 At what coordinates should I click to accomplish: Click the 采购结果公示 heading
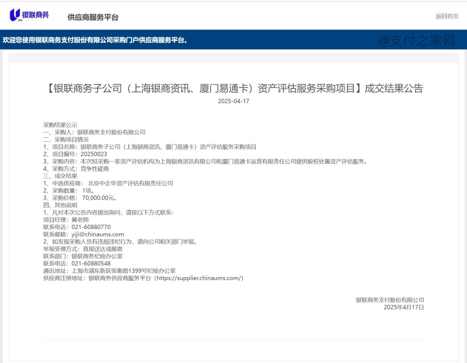[x=60, y=125]
